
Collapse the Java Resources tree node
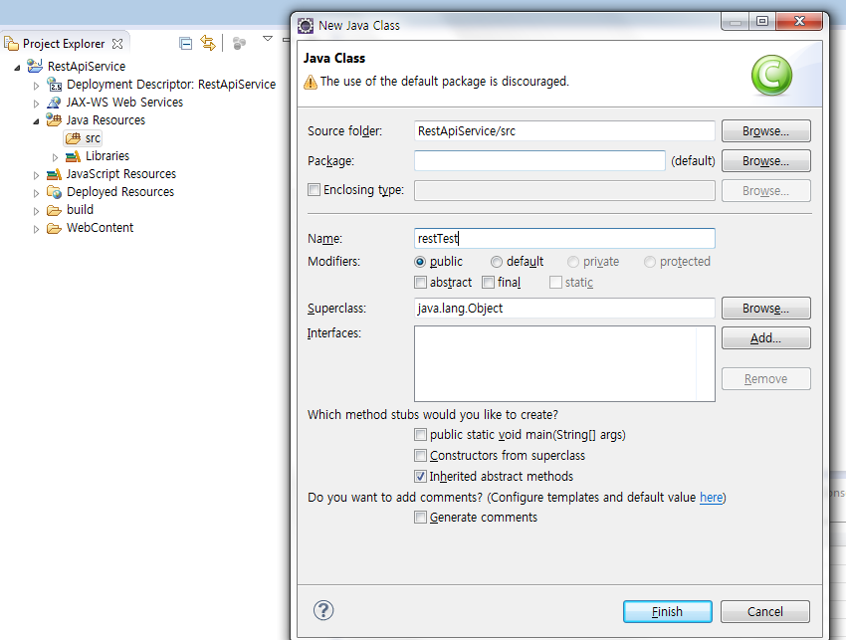tap(37, 120)
